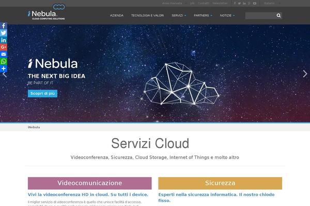This screenshot has height=206, width=310.
Task: Share page via Google+ sidebar icon
Action: [4, 47]
